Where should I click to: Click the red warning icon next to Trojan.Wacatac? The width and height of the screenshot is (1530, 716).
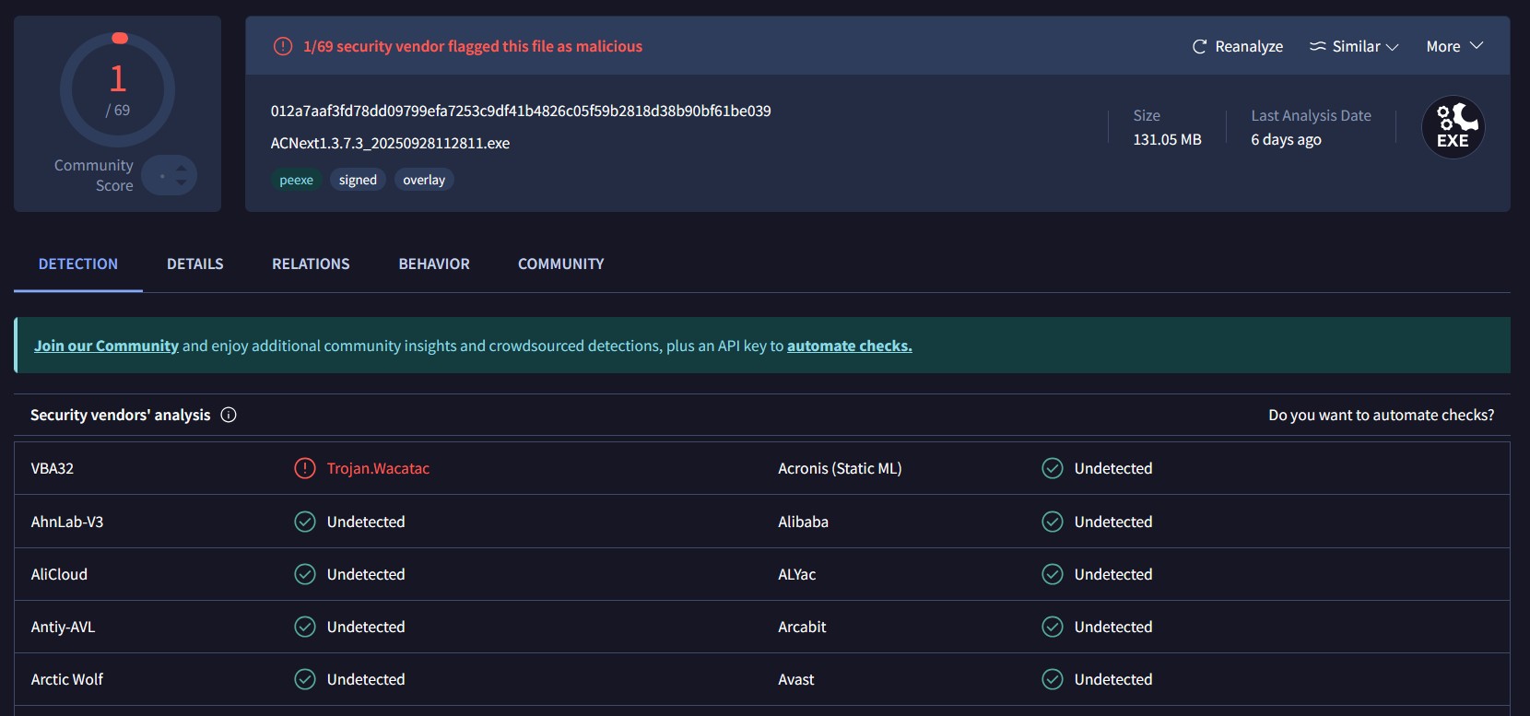[x=304, y=468]
